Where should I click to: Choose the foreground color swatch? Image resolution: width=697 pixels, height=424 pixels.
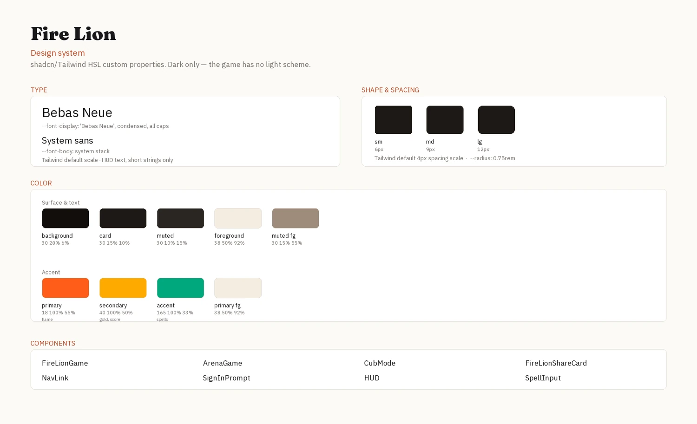point(238,218)
